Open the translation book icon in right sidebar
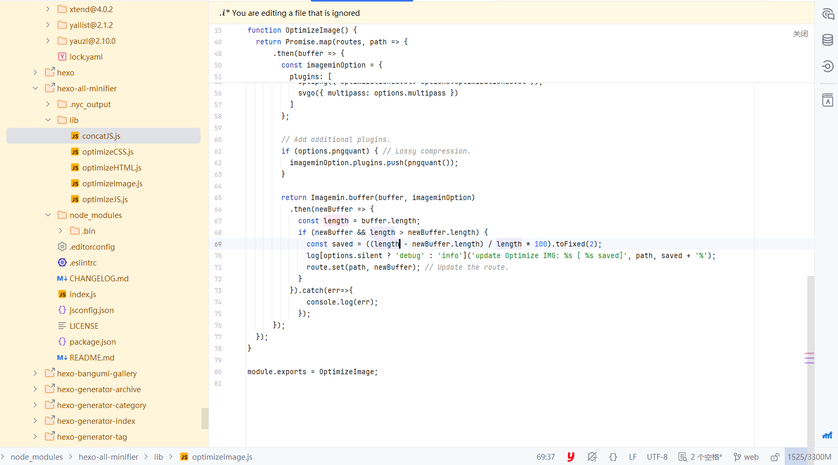838x465 pixels. [x=827, y=100]
